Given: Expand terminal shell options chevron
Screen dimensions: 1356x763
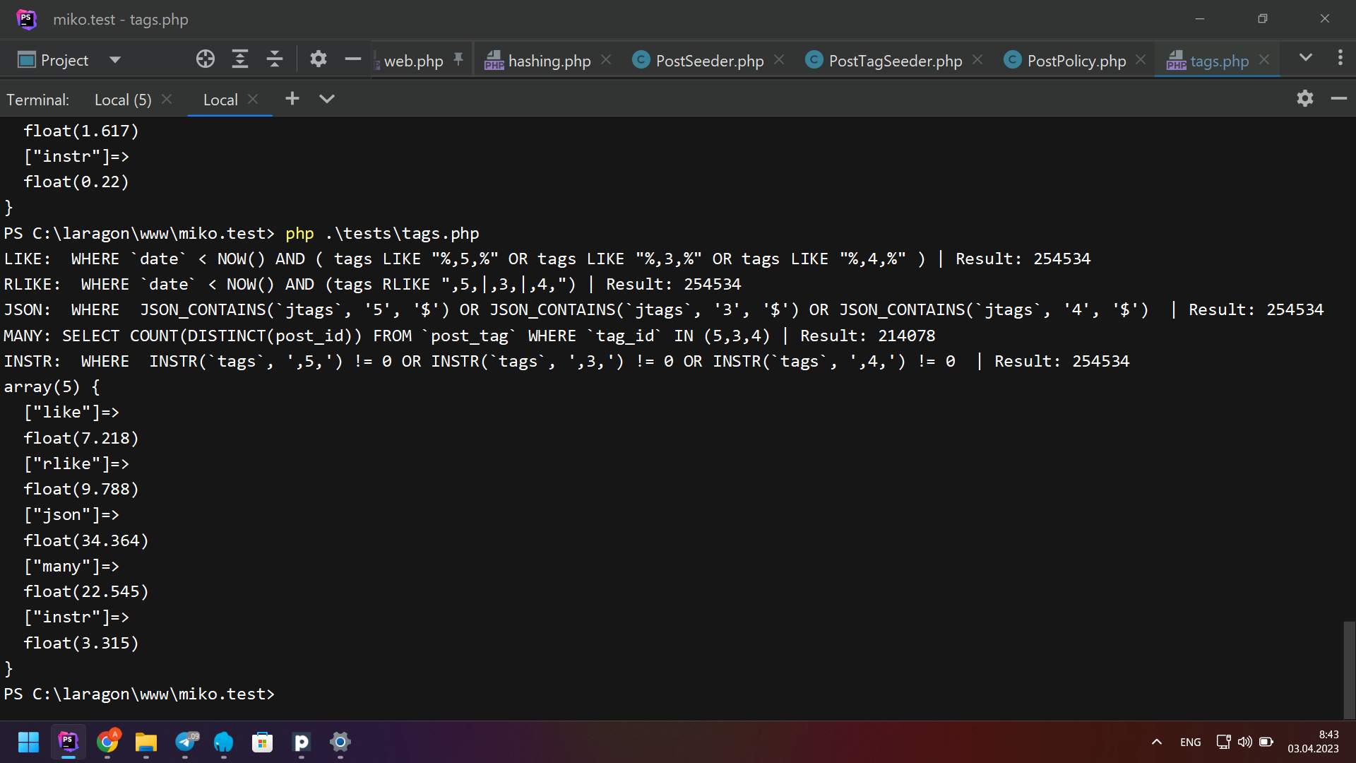Looking at the screenshot, I should (x=326, y=99).
